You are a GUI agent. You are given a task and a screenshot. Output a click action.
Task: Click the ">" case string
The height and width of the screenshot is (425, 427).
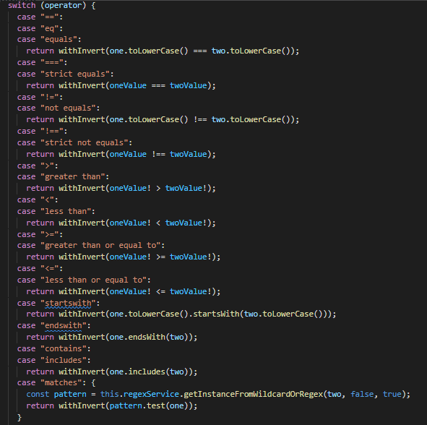47,166
